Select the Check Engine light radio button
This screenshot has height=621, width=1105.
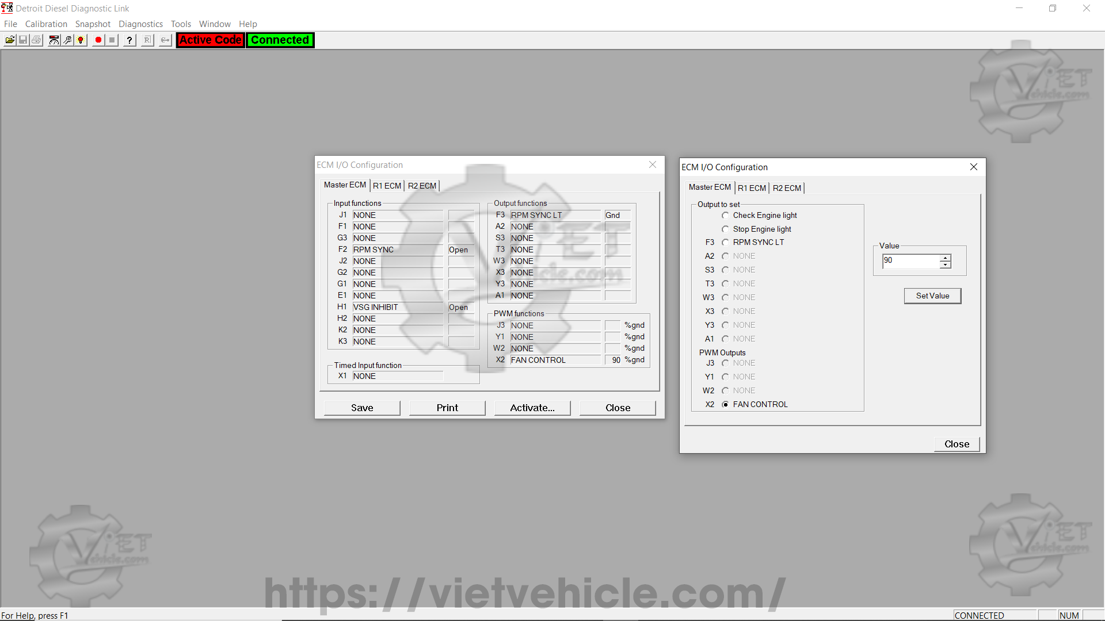click(x=725, y=215)
